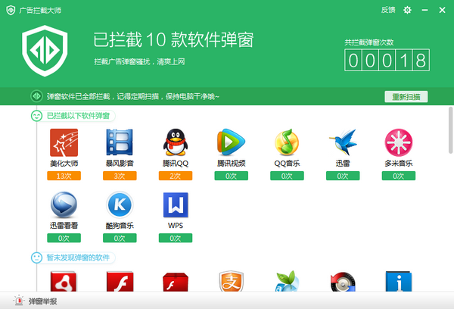The width and height of the screenshot is (454, 309).
Task: Open the 弹窗举报 report link
Action: [42, 301]
